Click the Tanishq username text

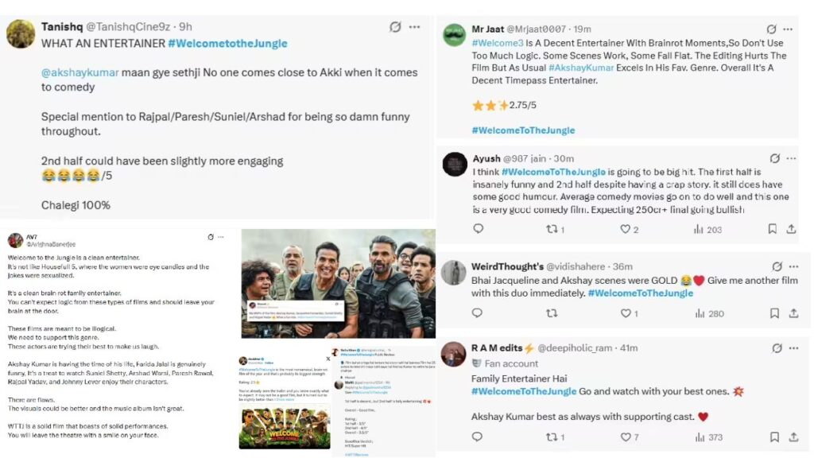pos(62,26)
